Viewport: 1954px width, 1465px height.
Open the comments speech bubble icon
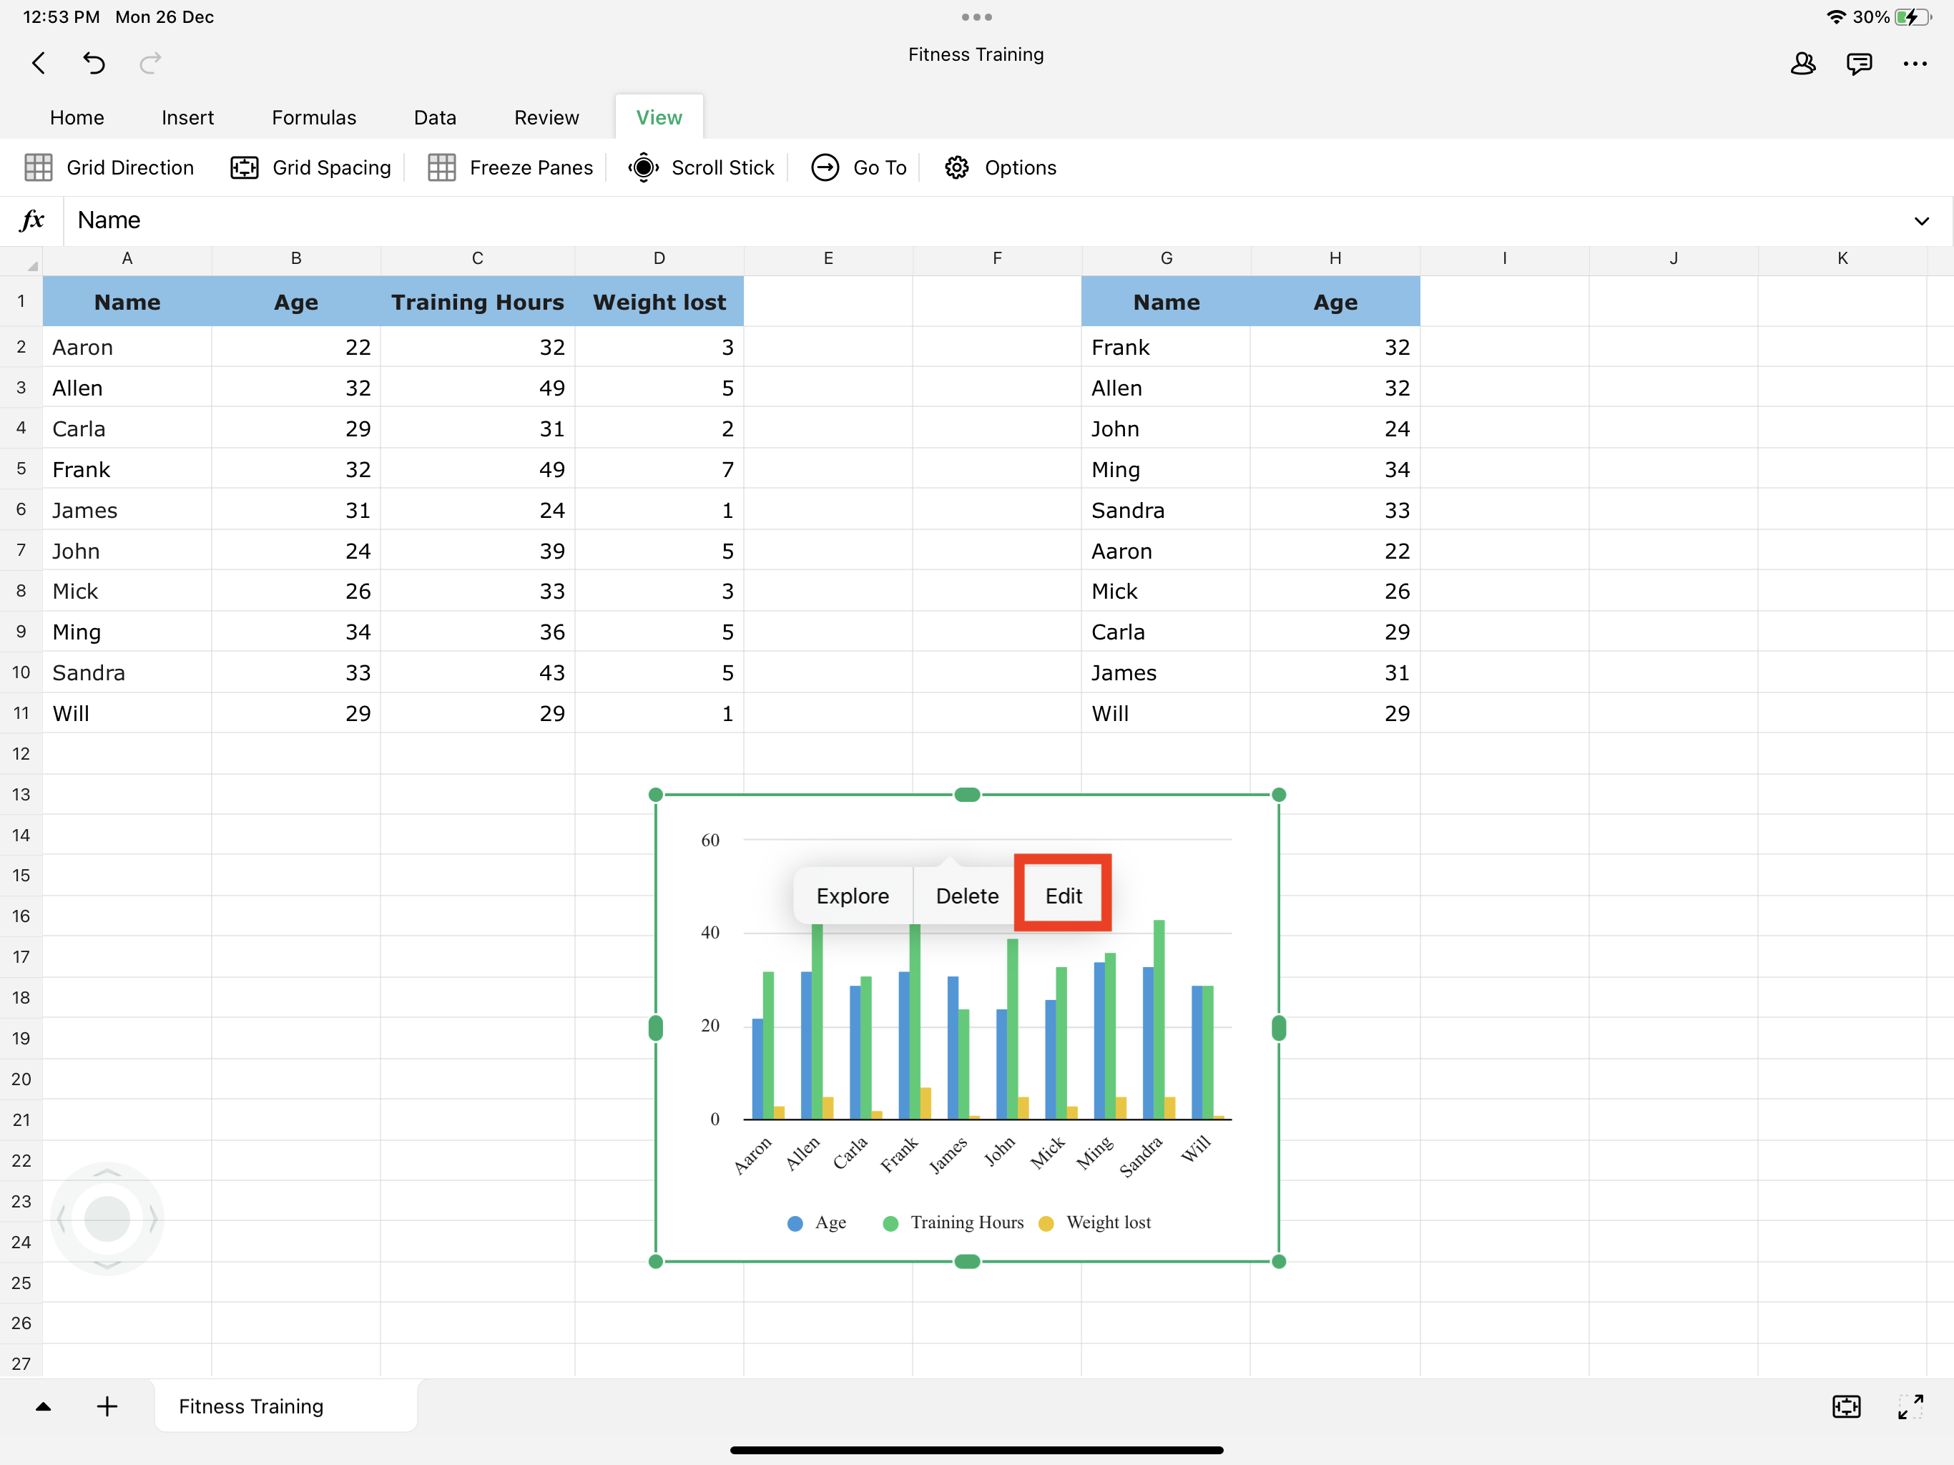[1859, 64]
